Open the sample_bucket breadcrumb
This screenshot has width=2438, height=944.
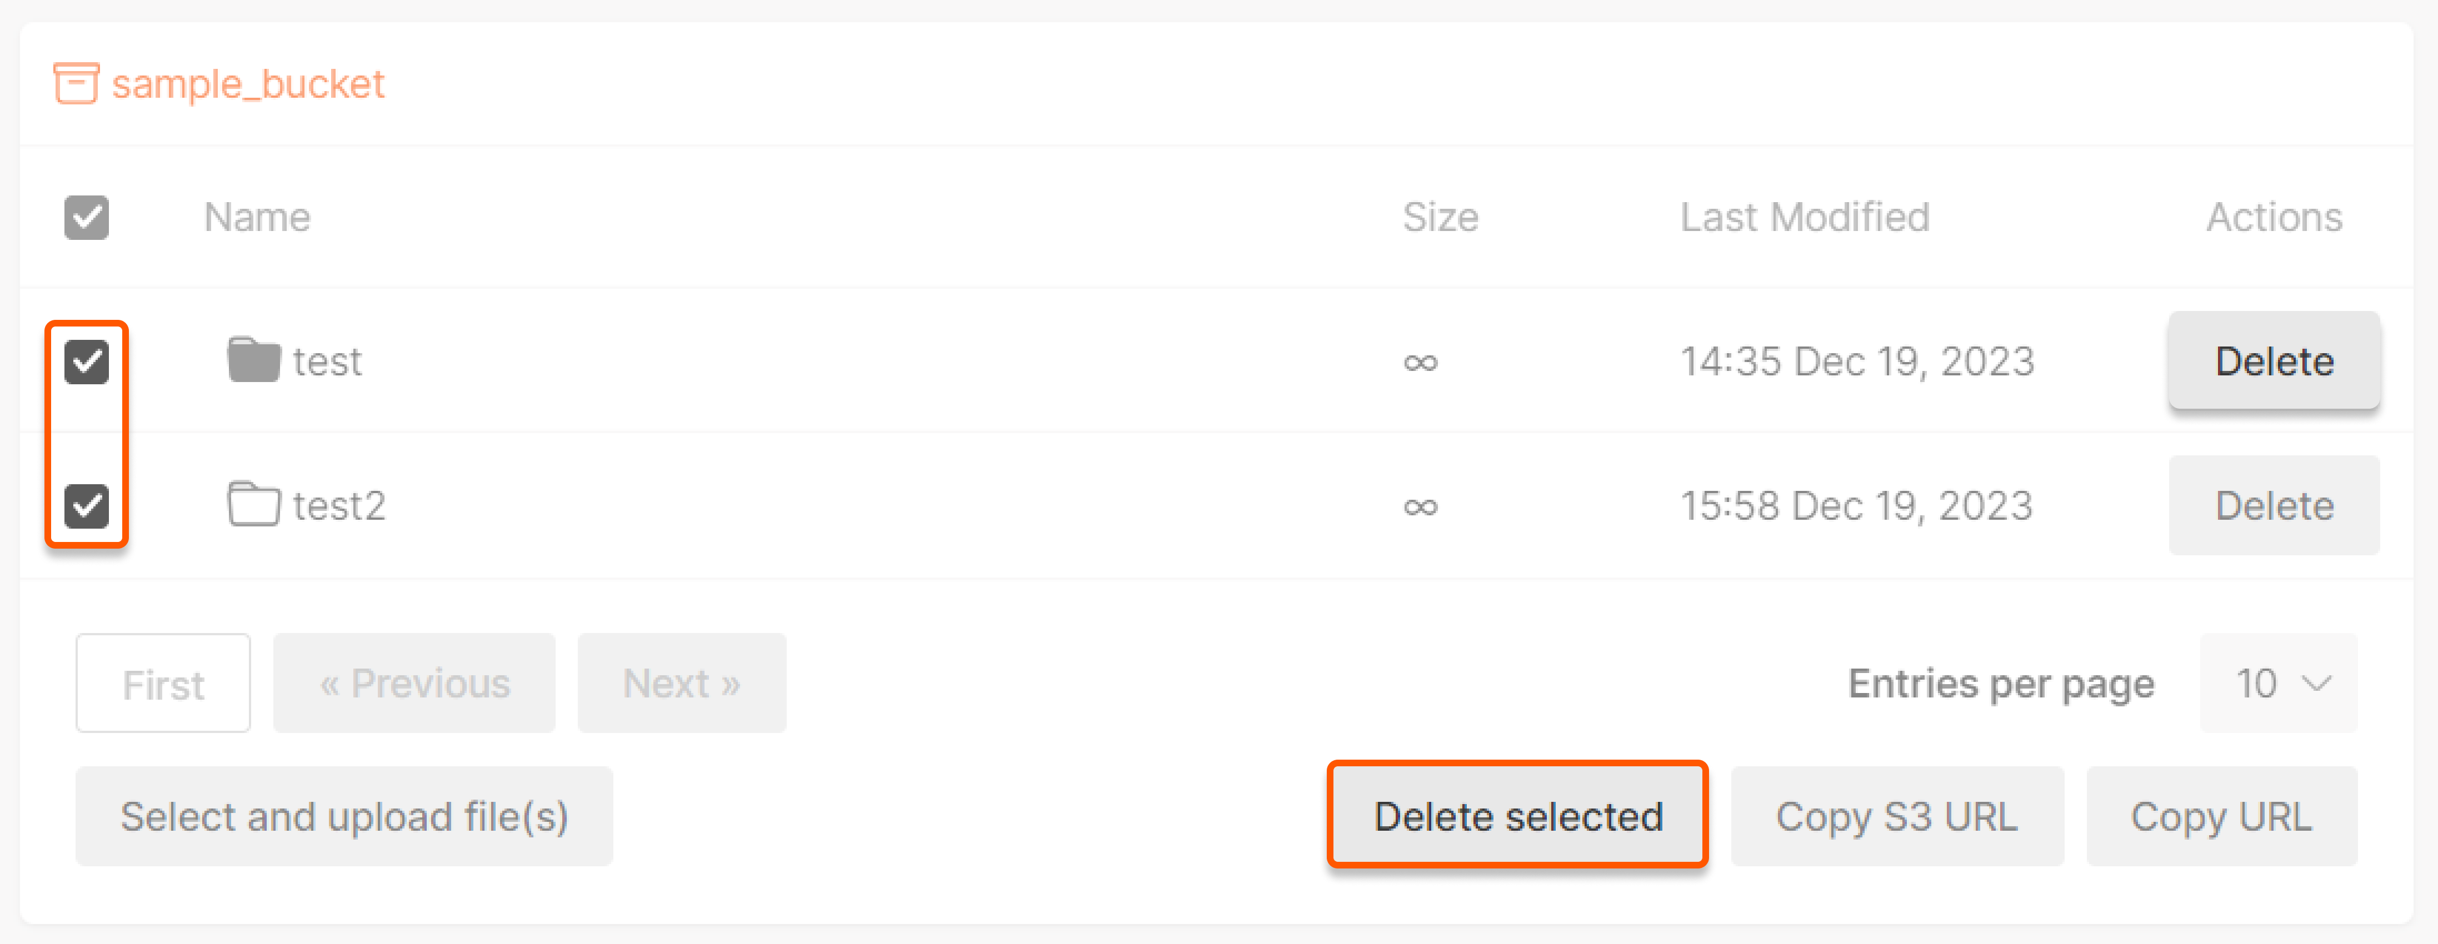[x=248, y=83]
